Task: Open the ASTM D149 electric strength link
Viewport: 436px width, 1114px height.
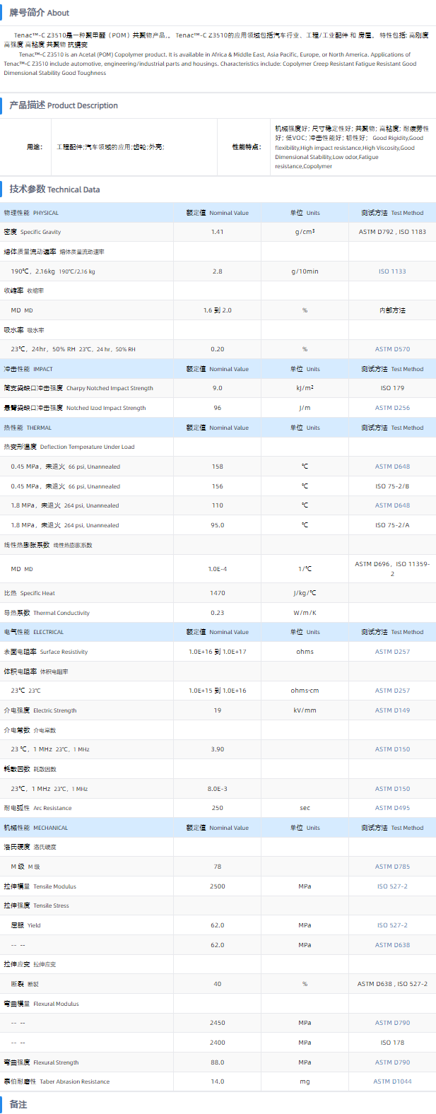Action: [392, 710]
